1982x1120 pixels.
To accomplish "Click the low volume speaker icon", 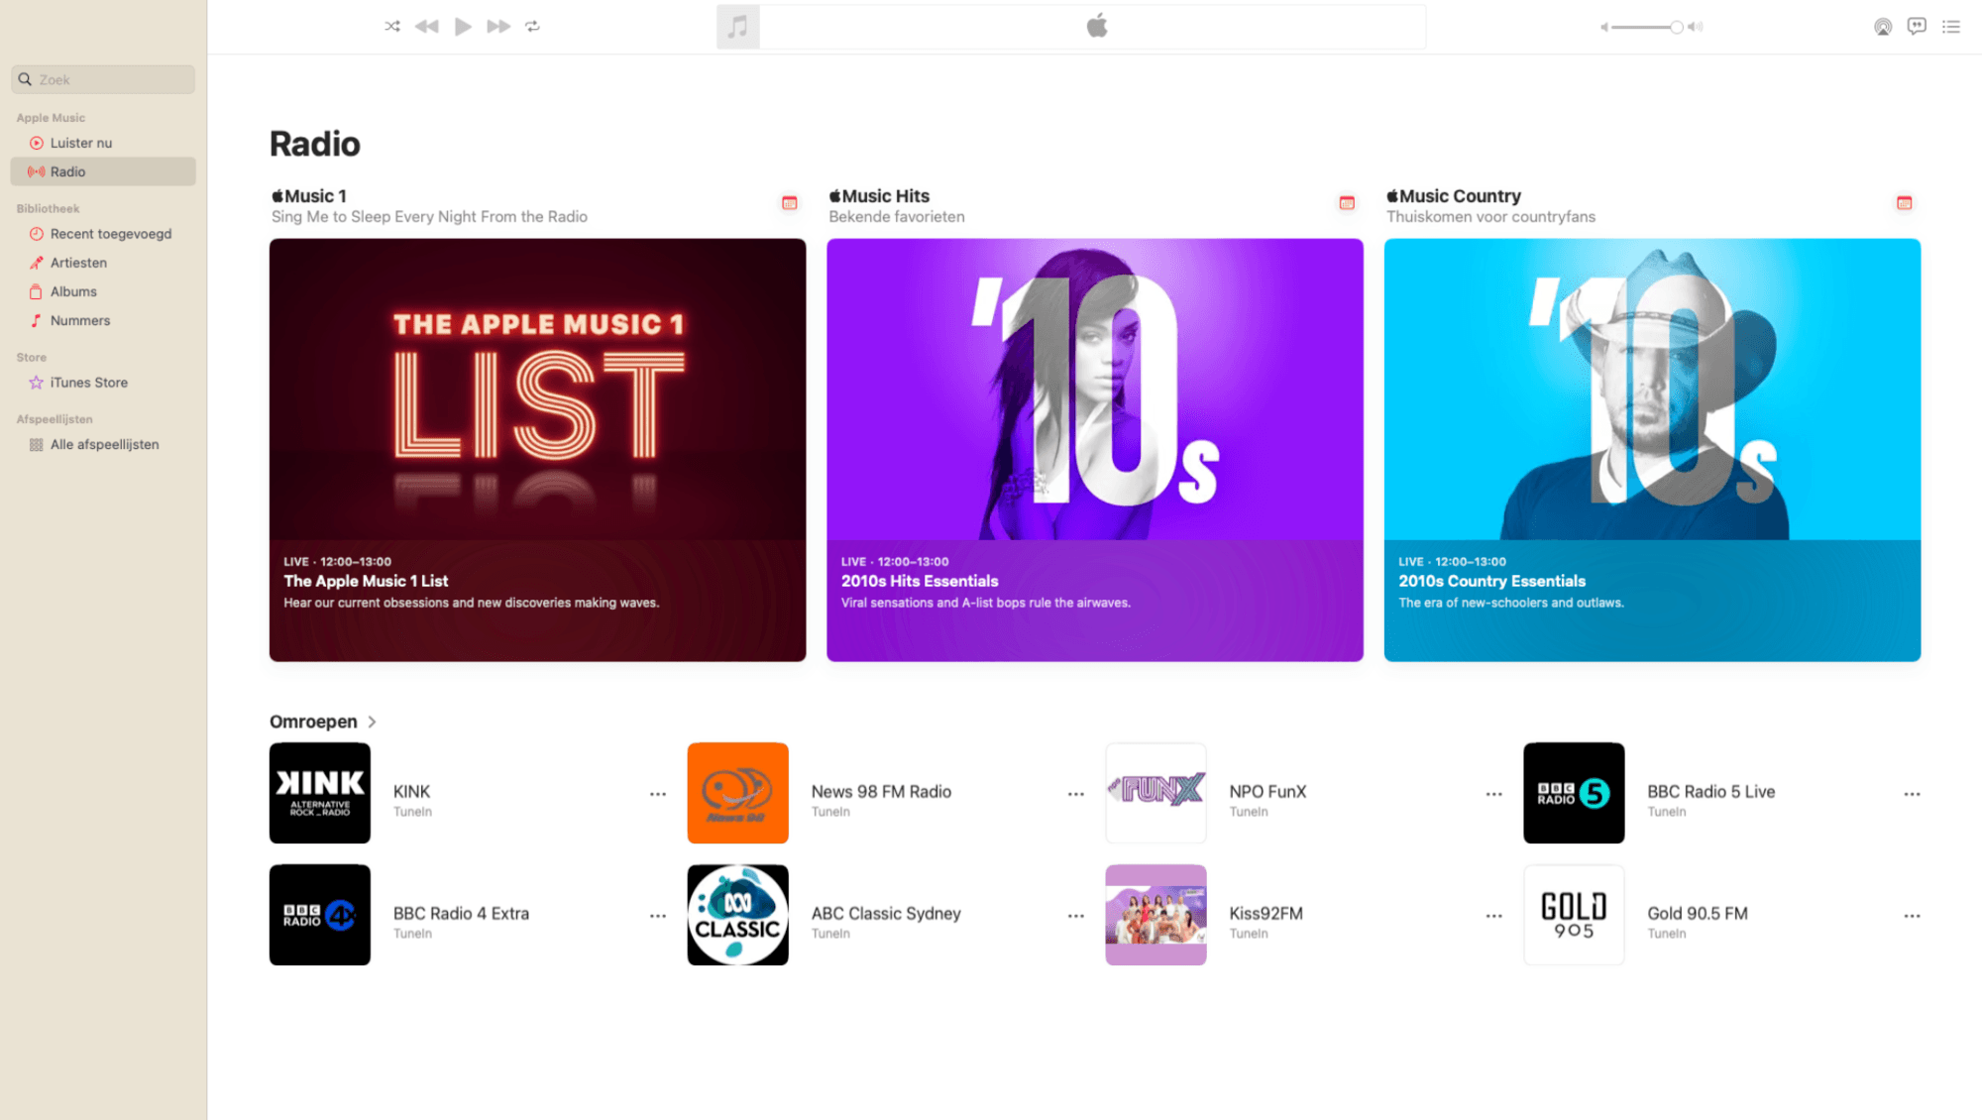I will 1603,27.
